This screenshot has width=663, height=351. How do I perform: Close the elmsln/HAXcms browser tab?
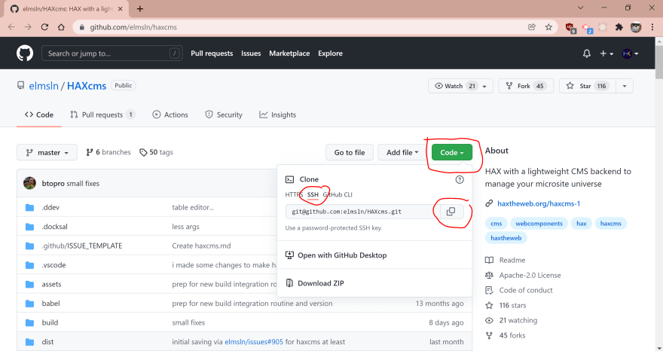click(x=120, y=8)
